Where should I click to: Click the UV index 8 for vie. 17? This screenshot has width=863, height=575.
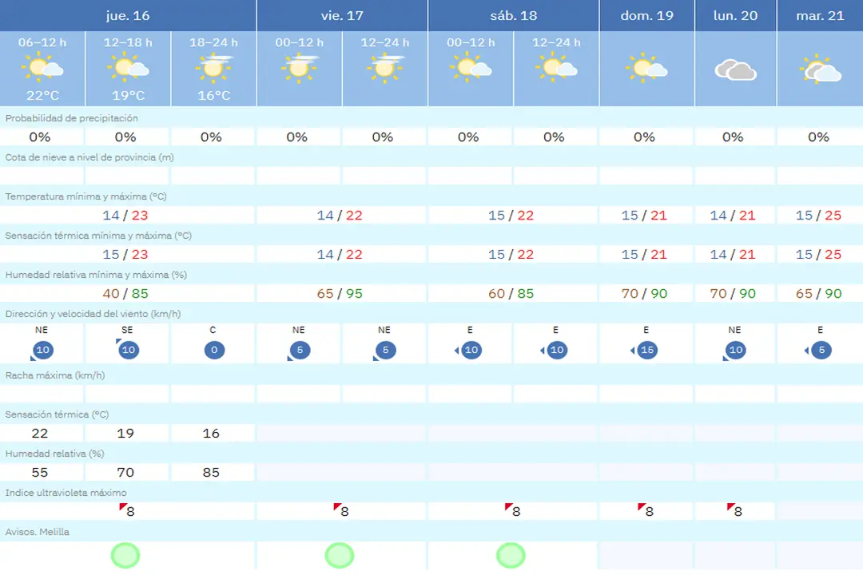click(x=341, y=510)
